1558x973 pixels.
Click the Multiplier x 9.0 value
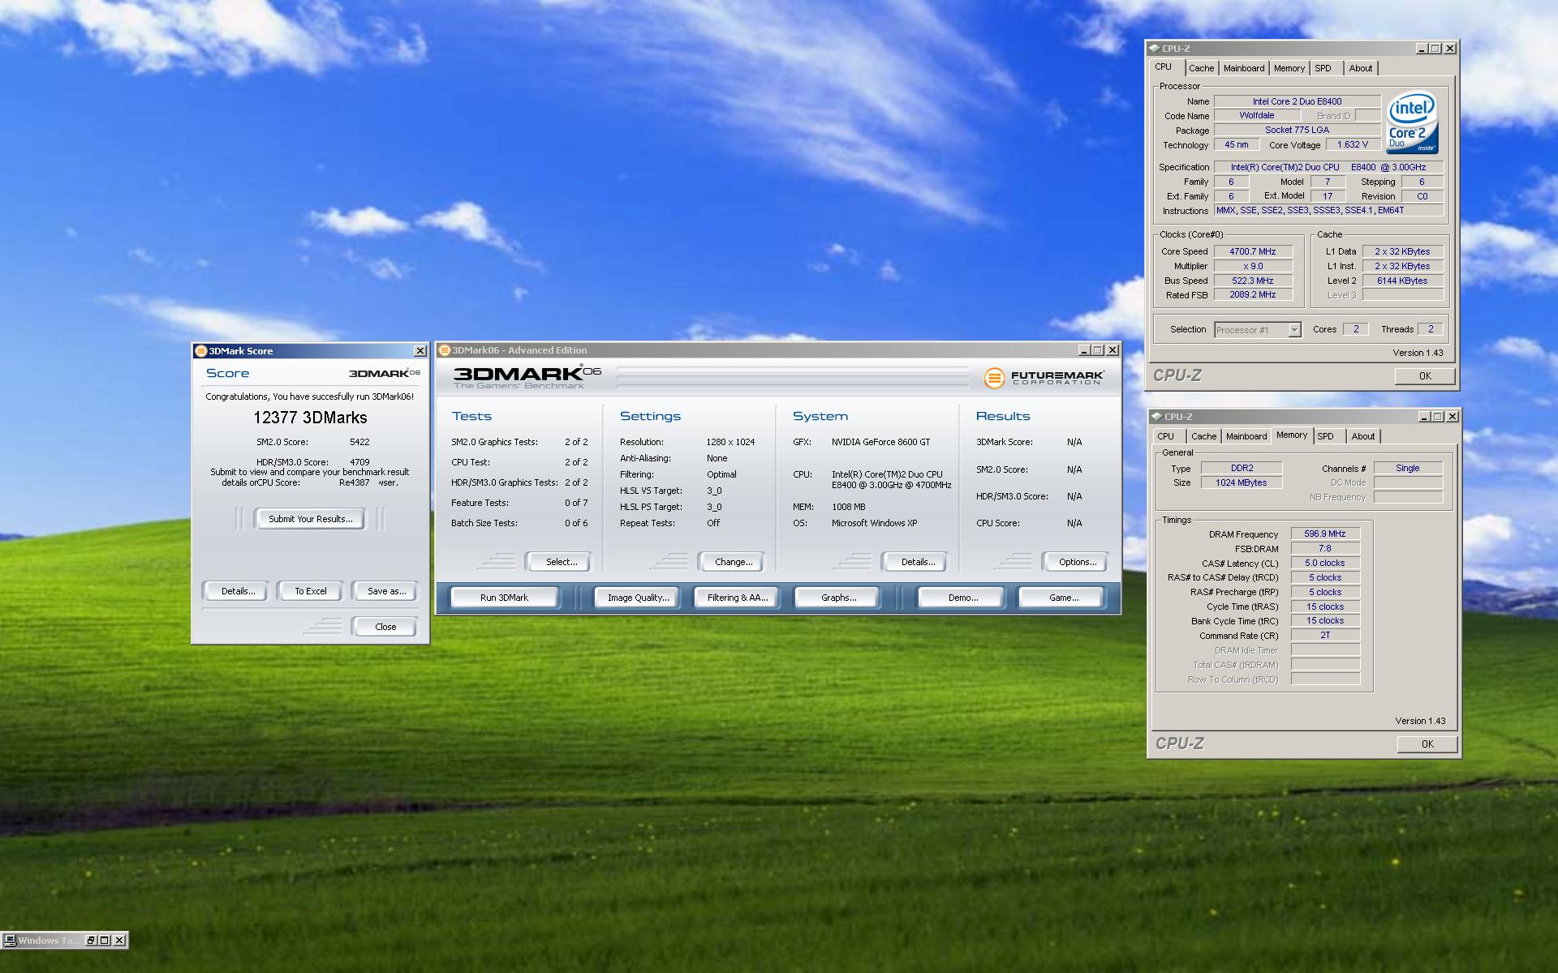(1253, 266)
